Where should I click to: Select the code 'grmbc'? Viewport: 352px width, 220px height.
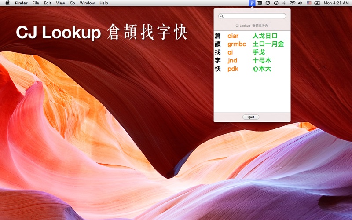[237, 44]
